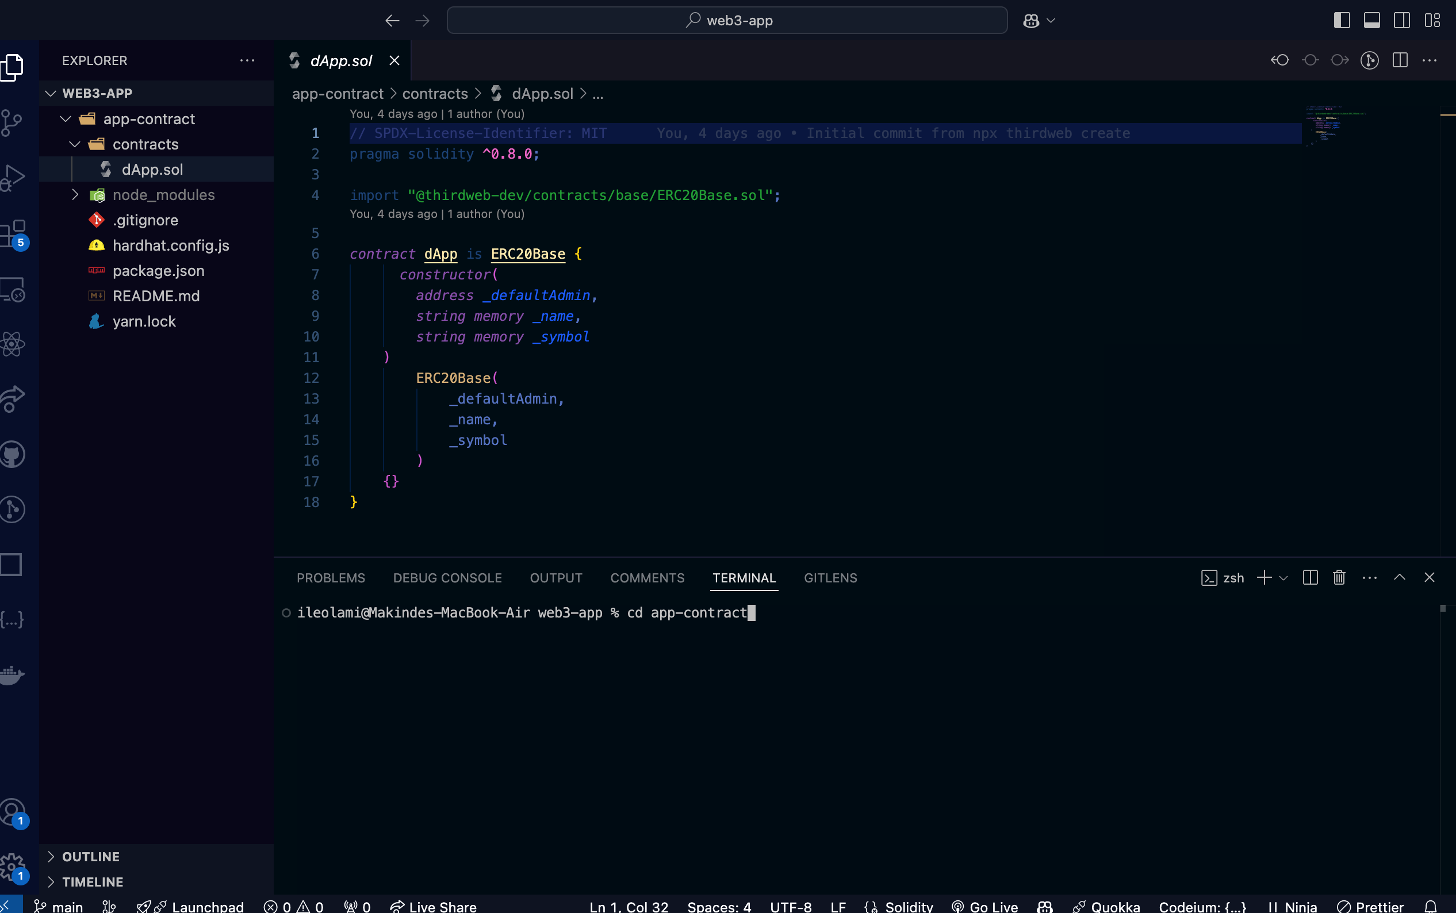Image resolution: width=1456 pixels, height=913 pixels.
Task: Start Live Share from status bar
Action: (x=433, y=906)
